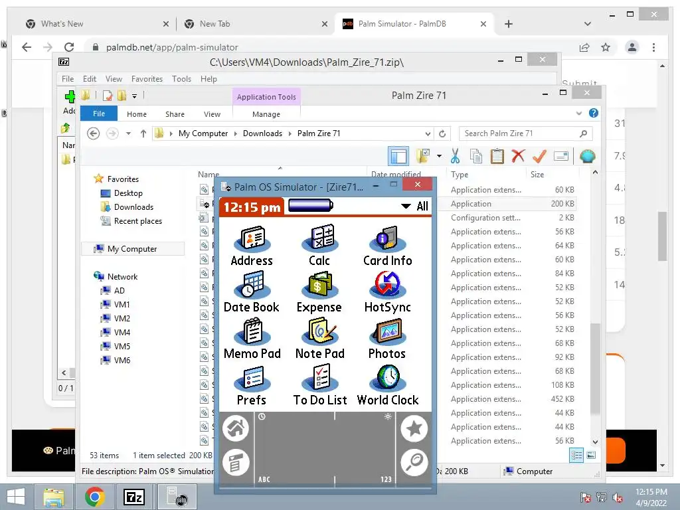Open the category dropdown showing All
This screenshot has width=680, height=510.
click(x=414, y=206)
